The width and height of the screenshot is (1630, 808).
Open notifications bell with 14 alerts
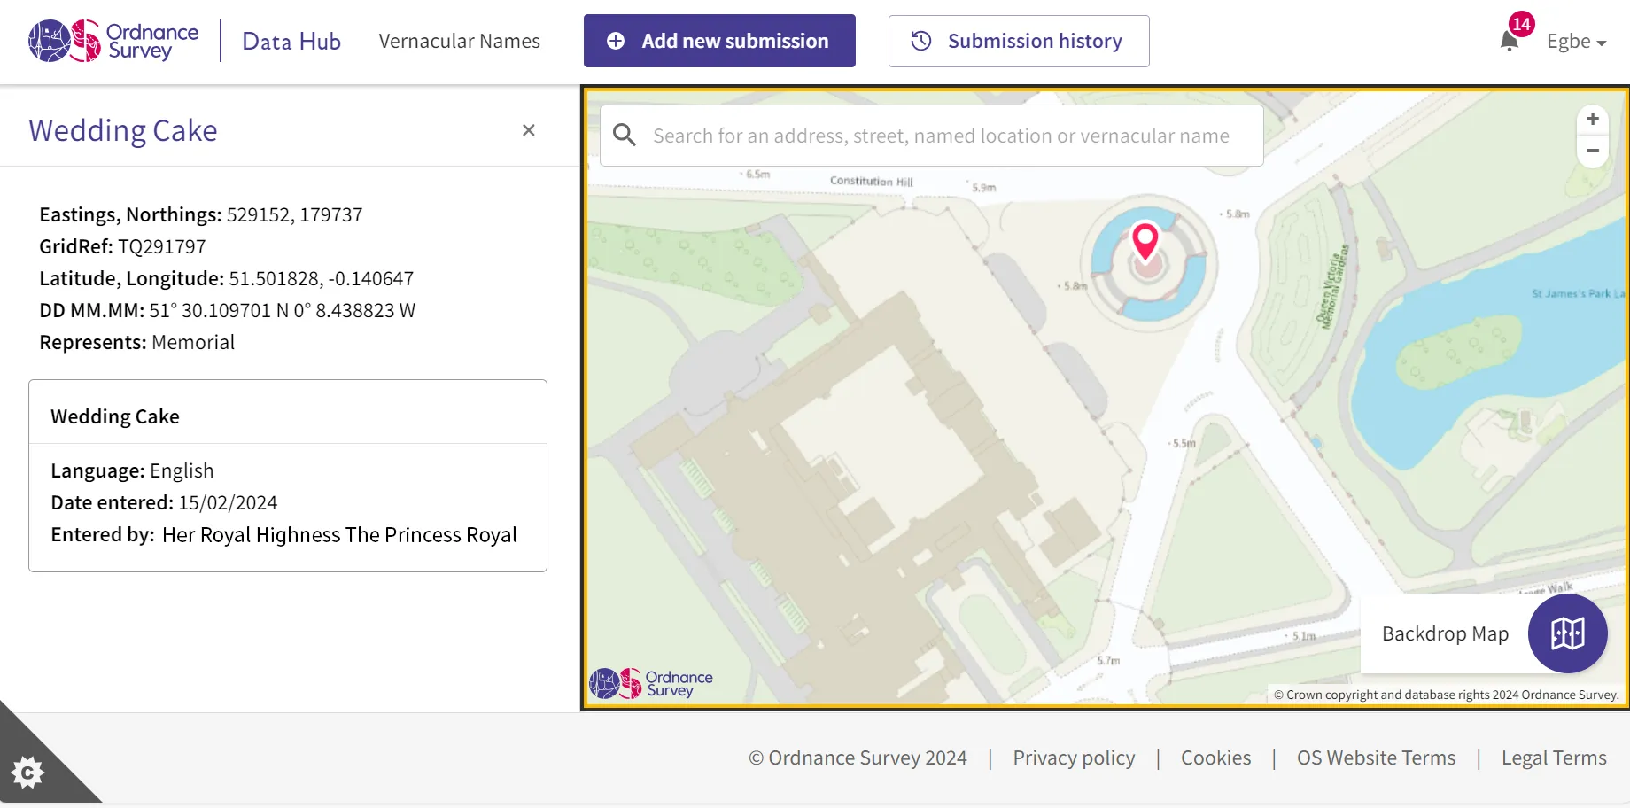tap(1511, 39)
